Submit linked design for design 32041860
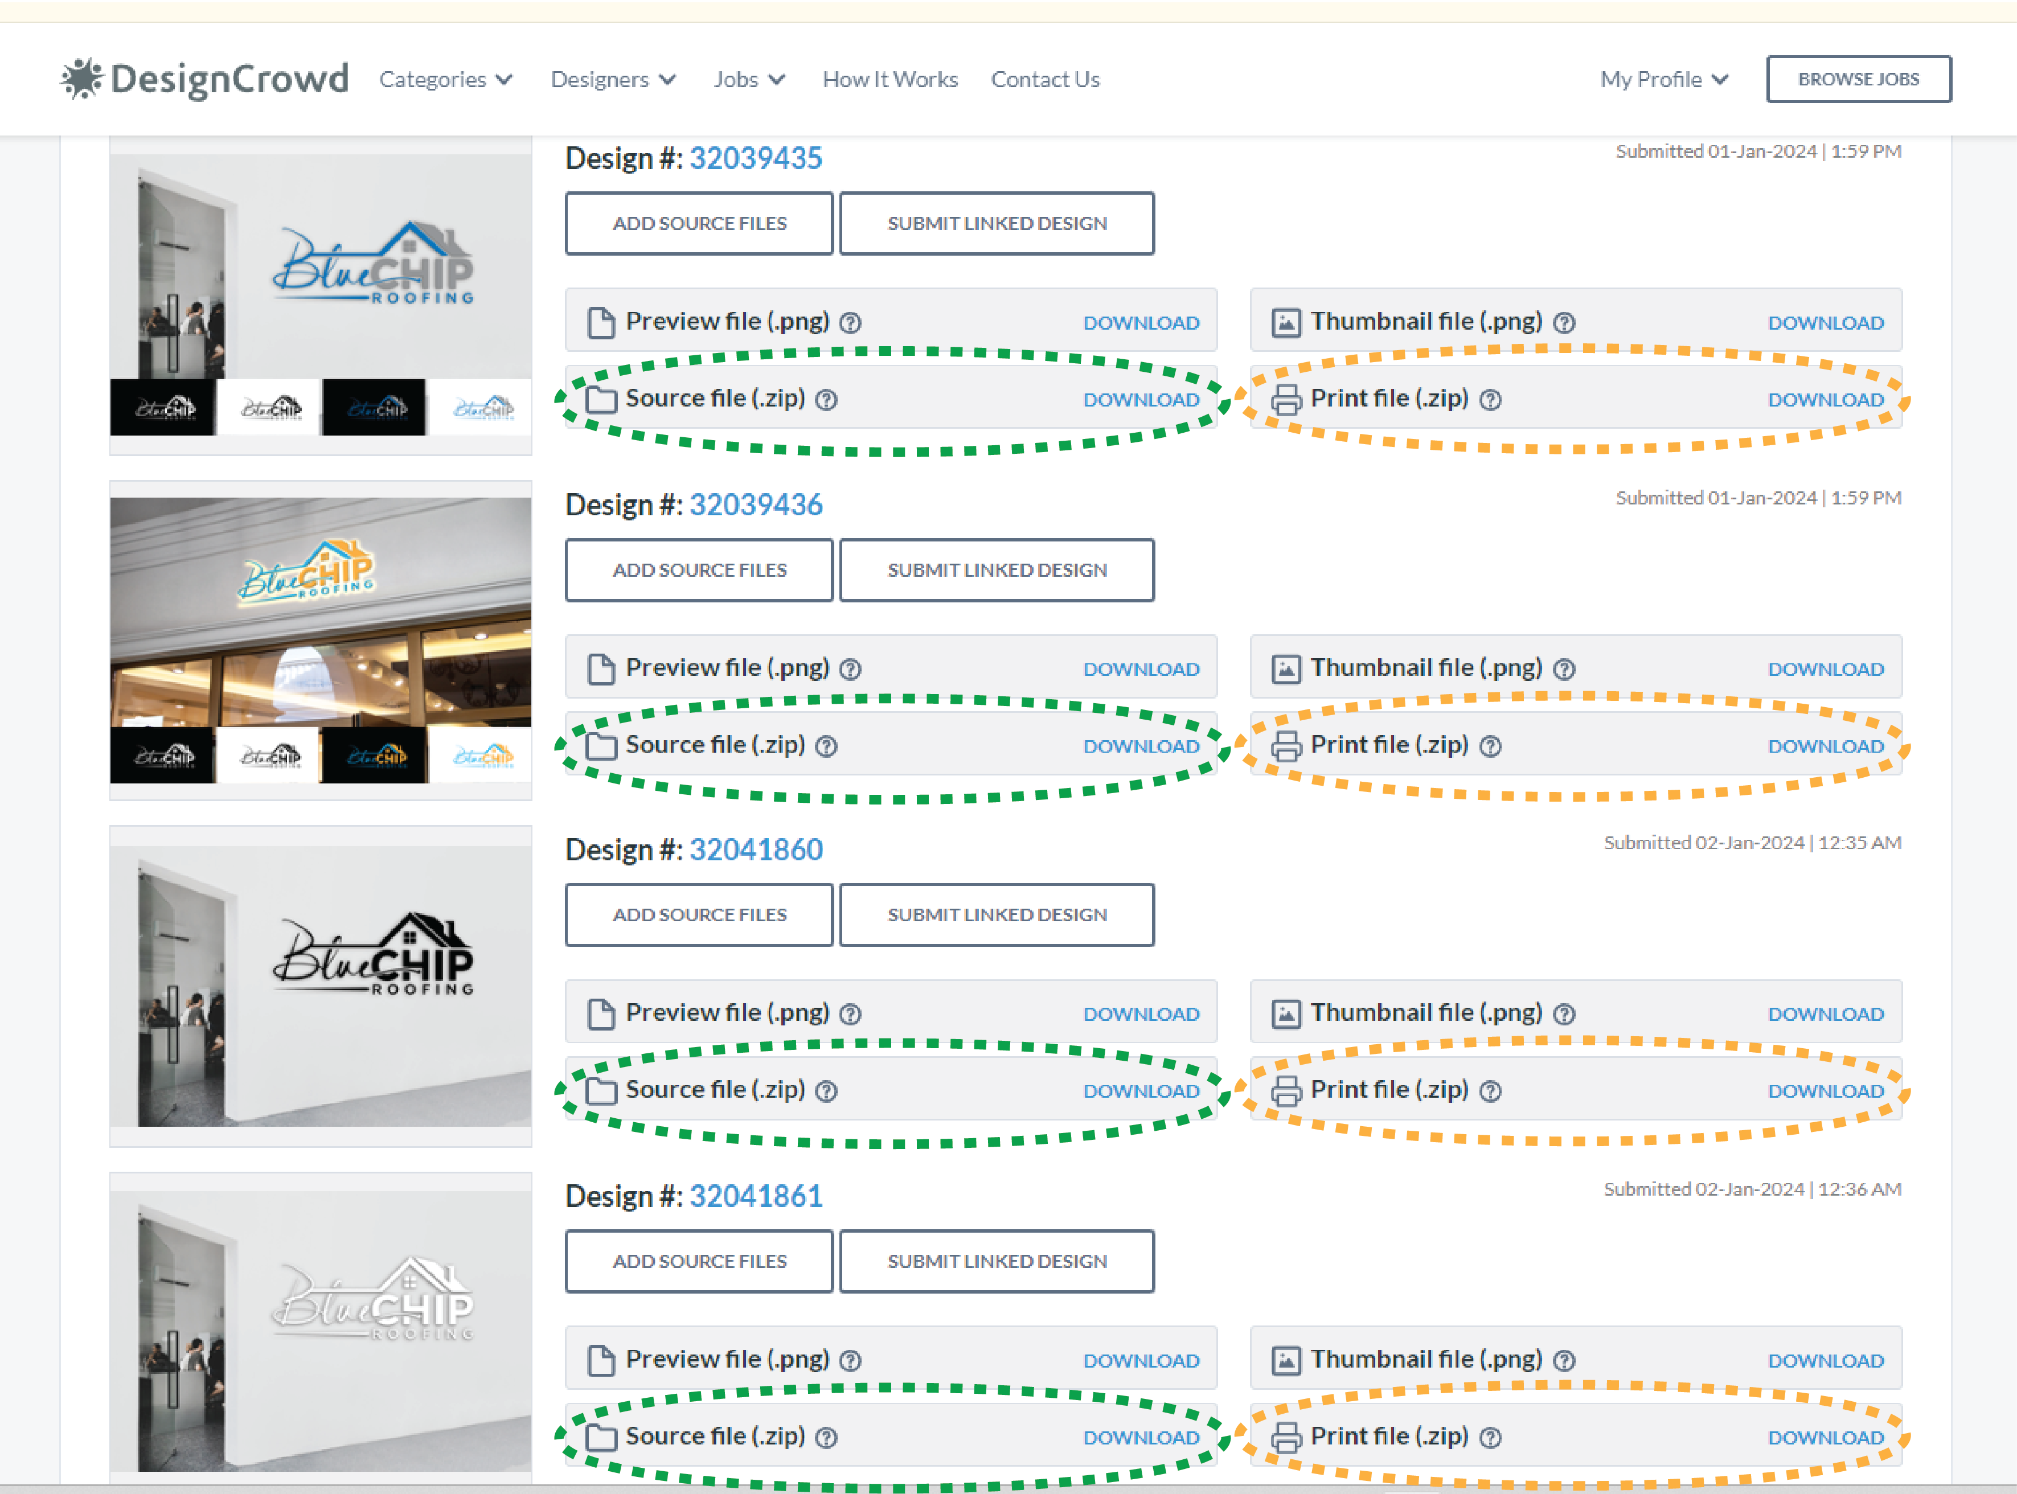 (997, 915)
